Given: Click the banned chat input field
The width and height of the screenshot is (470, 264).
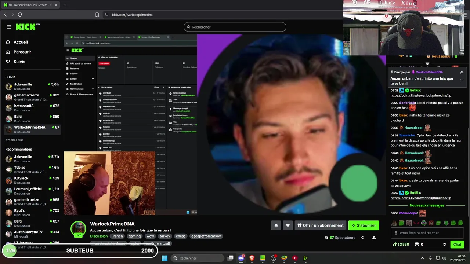Looking at the screenshot, I should [x=428, y=233].
